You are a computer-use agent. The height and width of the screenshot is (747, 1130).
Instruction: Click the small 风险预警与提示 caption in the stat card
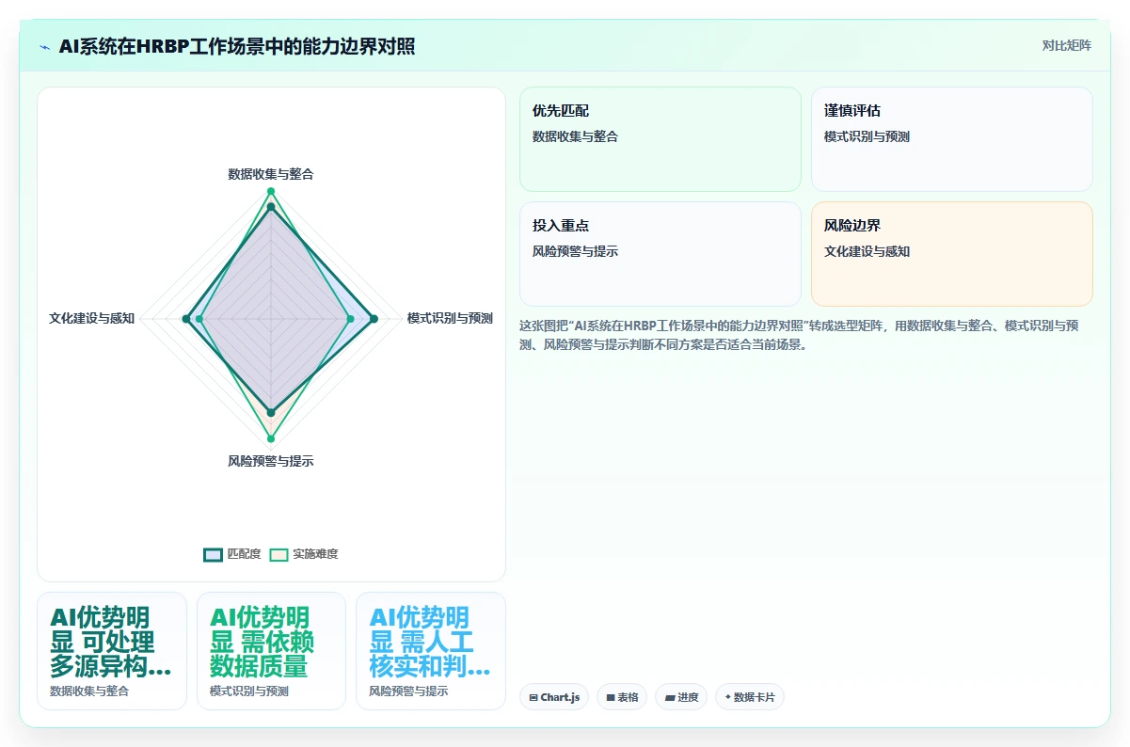coord(408,691)
